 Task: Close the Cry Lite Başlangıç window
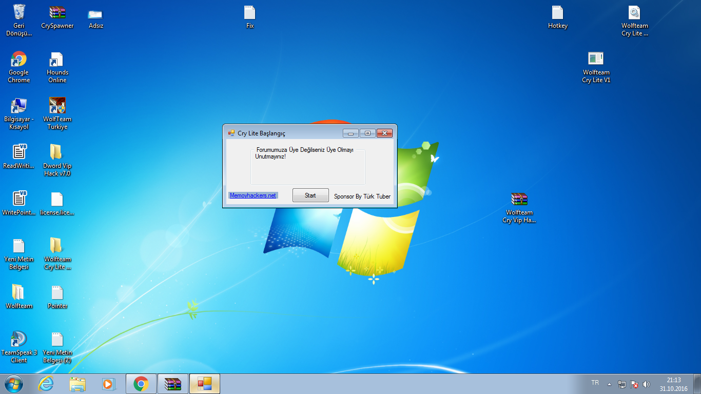coord(384,133)
